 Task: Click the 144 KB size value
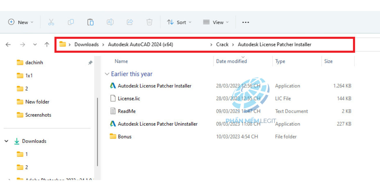(x=344, y=99)
